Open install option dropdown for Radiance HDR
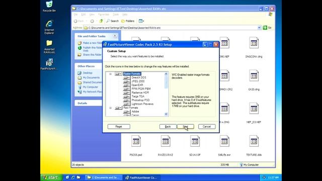The image size is (322, 181). 126,93
